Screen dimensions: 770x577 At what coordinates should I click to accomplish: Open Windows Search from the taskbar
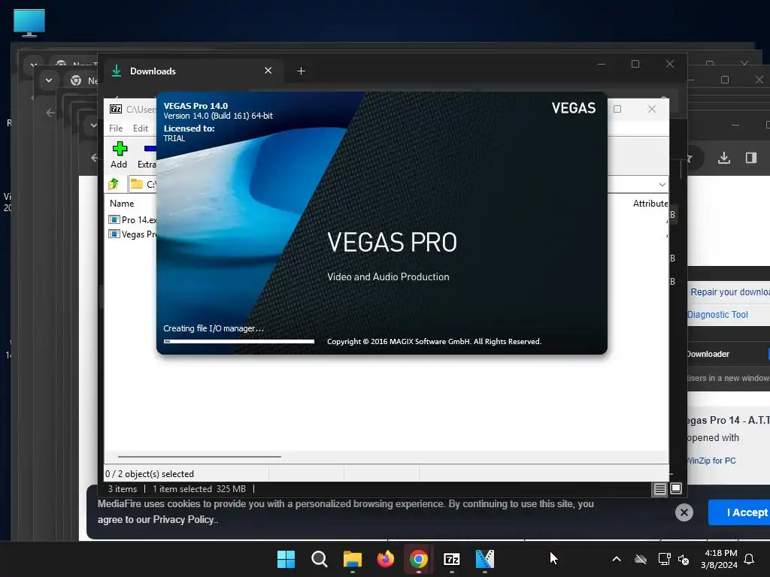click(x=319, y=559)
